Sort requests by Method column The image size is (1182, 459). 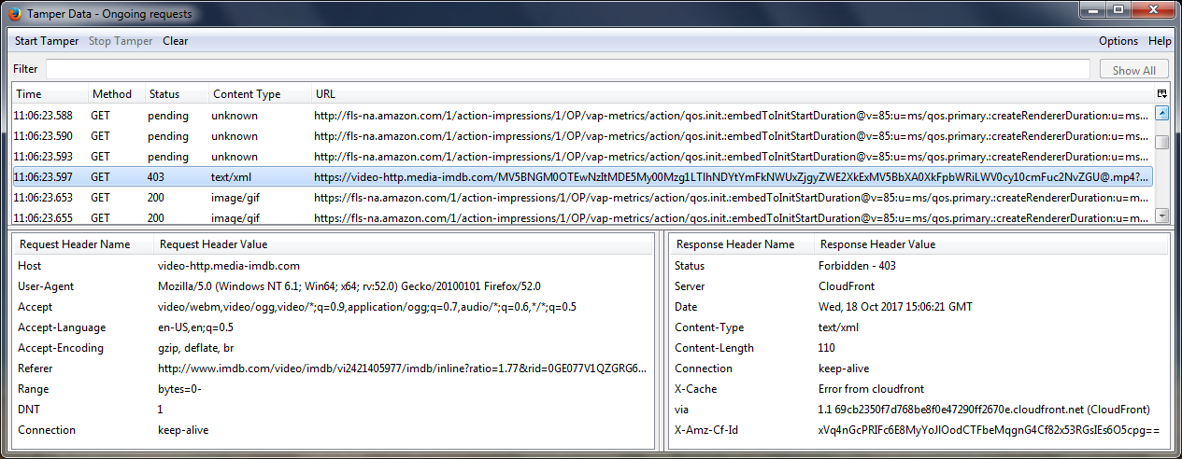point(116,94)
